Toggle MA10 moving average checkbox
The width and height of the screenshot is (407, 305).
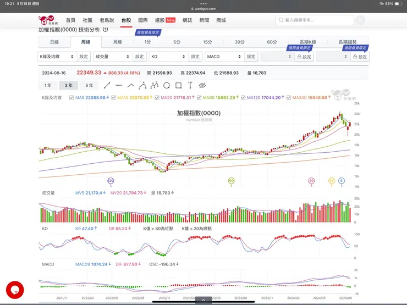[113, 97]
